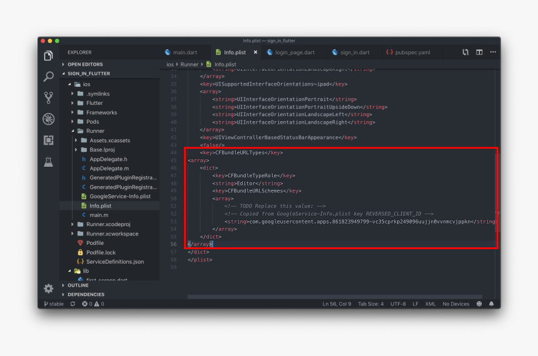Image resolution: width=538 pixels, height=356 pixels.
Task: Collapse the SIGN_IN_FLUTTER section
Action: (x=110, y=74)
